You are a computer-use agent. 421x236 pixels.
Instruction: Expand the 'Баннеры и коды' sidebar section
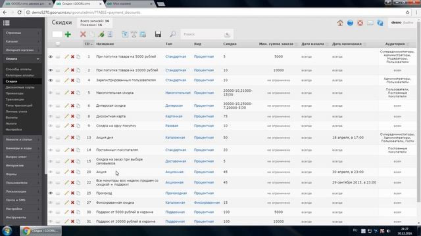click(22, 148)
